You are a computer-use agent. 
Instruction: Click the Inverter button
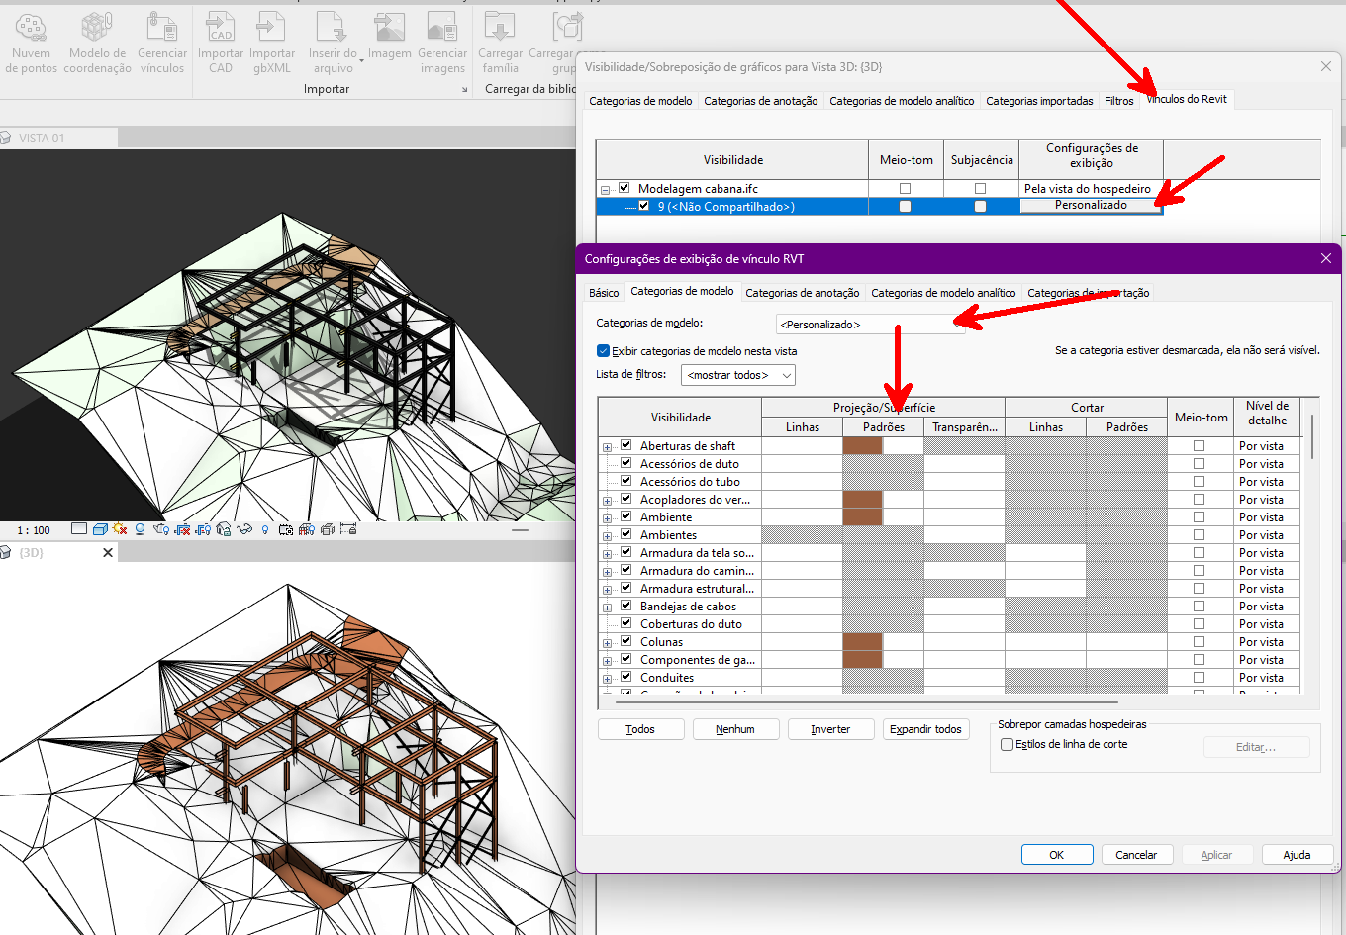pyautogui.click(x=830, y=728)
